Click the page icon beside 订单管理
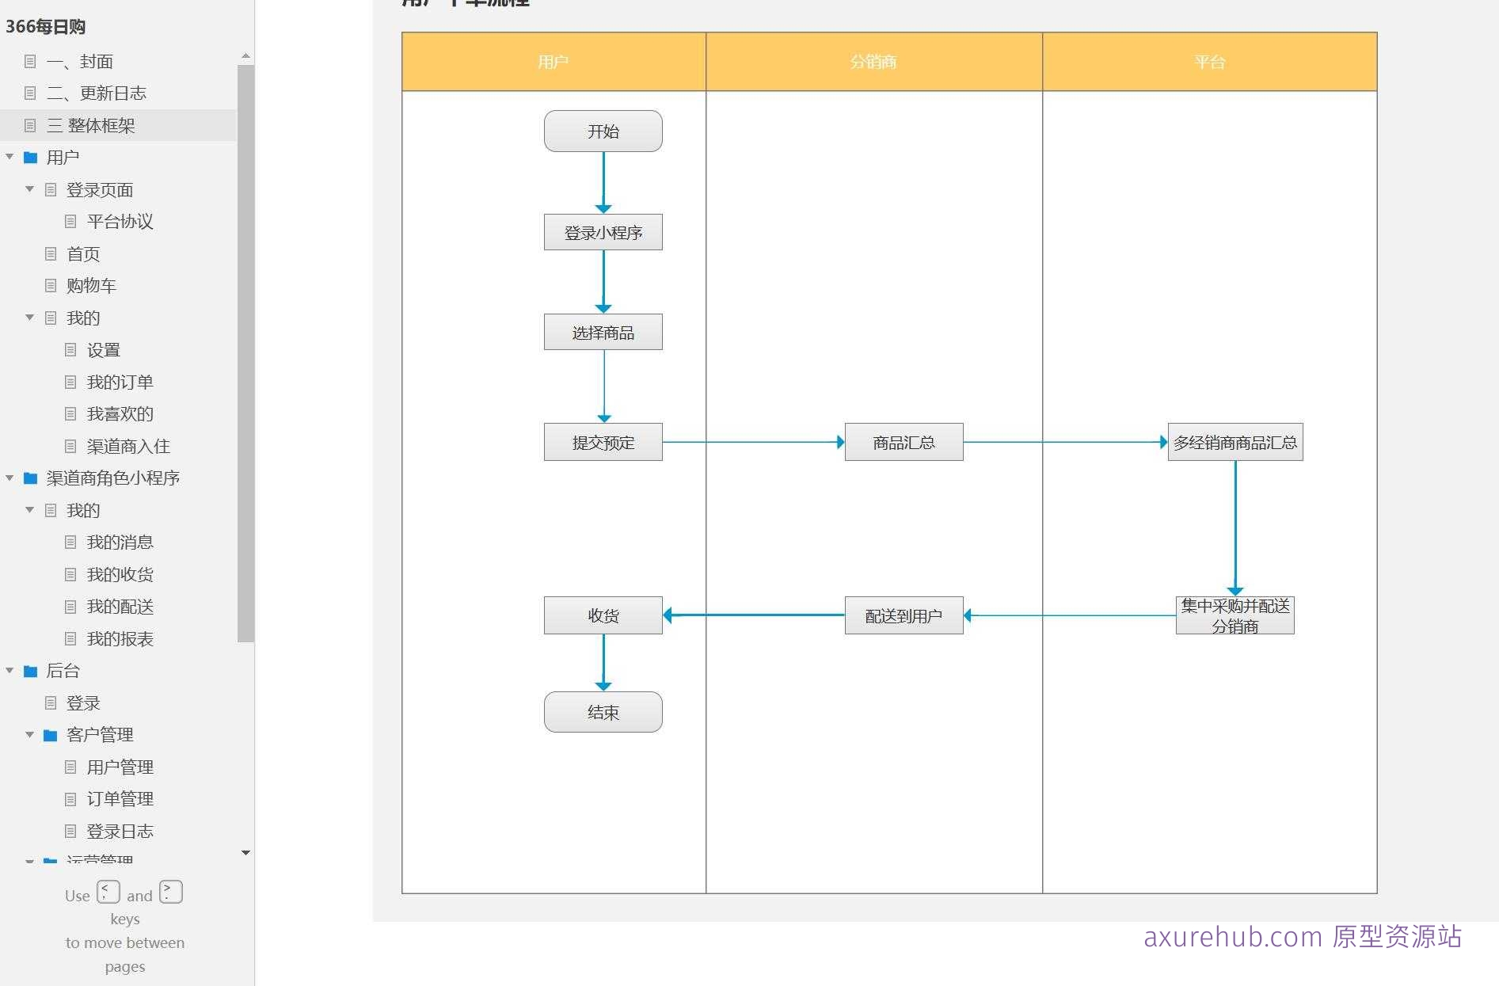This screenshot has height=986, width=1499. tap(70, 799)
